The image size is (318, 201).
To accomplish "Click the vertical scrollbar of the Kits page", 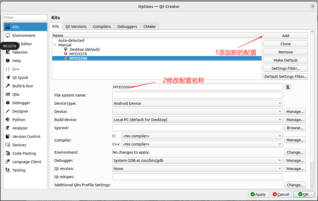I will [x=312, y=109].
